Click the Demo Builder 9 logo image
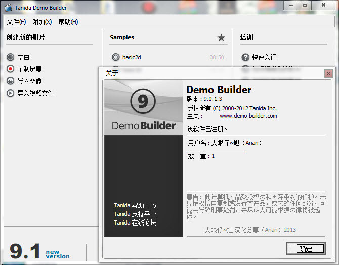339x265 pixels. [143, 107]
